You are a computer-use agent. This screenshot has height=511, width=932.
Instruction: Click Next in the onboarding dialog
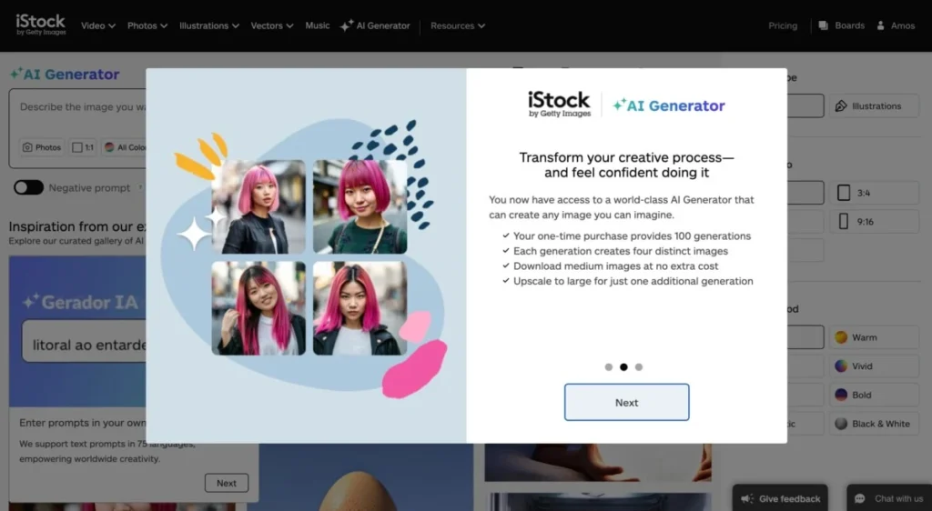pos(626,403)
